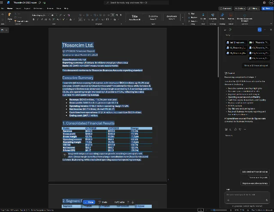274x212 pixels.
Task: Click the microphone icon in Copilot input
Action: click(x=267, y=200)
